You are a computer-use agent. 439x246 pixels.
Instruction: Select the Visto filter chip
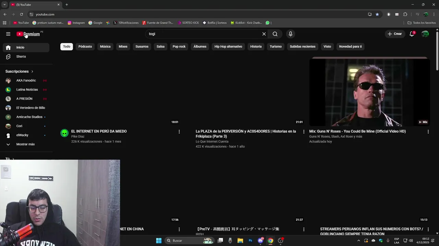coord(327,46)
